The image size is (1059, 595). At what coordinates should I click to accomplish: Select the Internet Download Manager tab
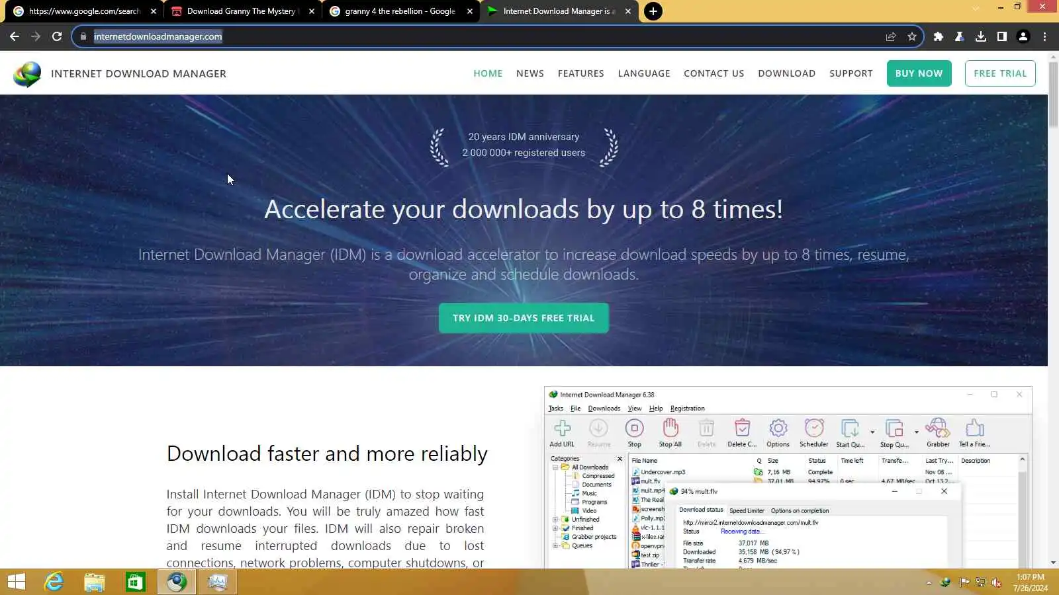click(x=559, y=11)
